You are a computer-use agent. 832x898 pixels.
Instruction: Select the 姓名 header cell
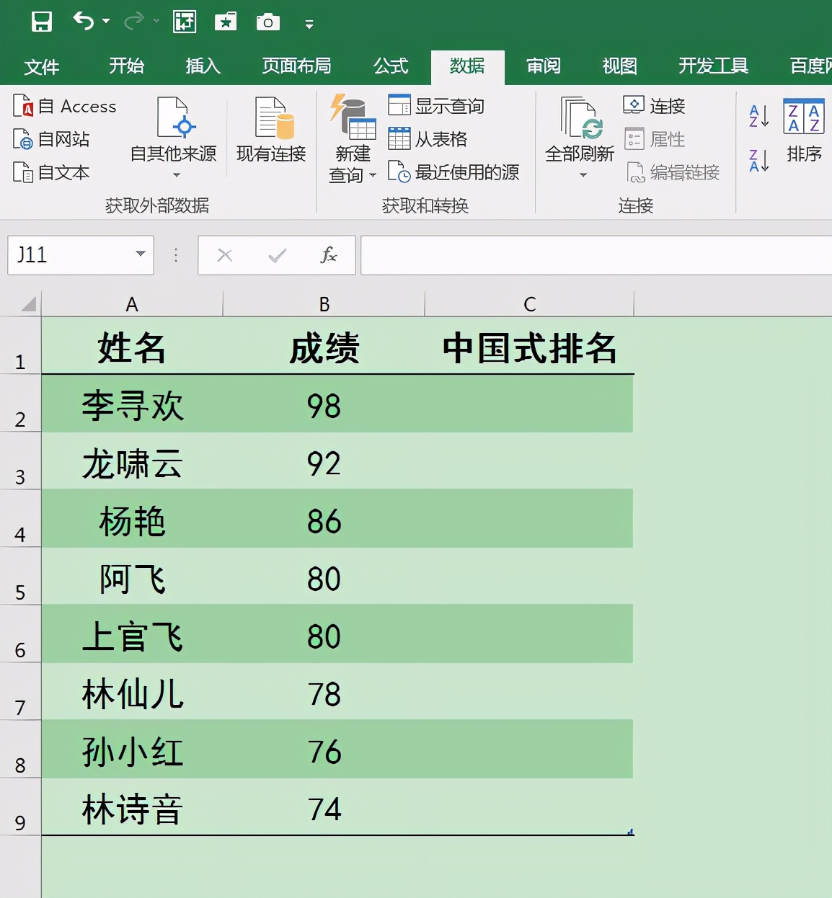coord(132,346)
